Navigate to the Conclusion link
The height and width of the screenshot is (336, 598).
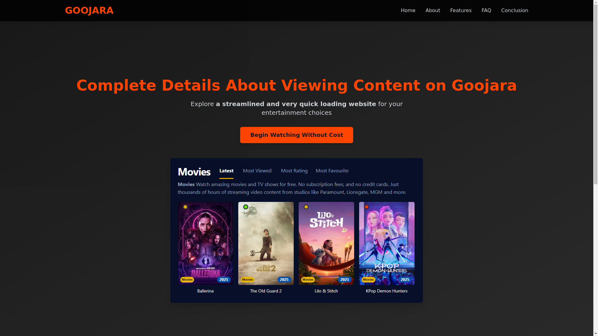point(515,11)
